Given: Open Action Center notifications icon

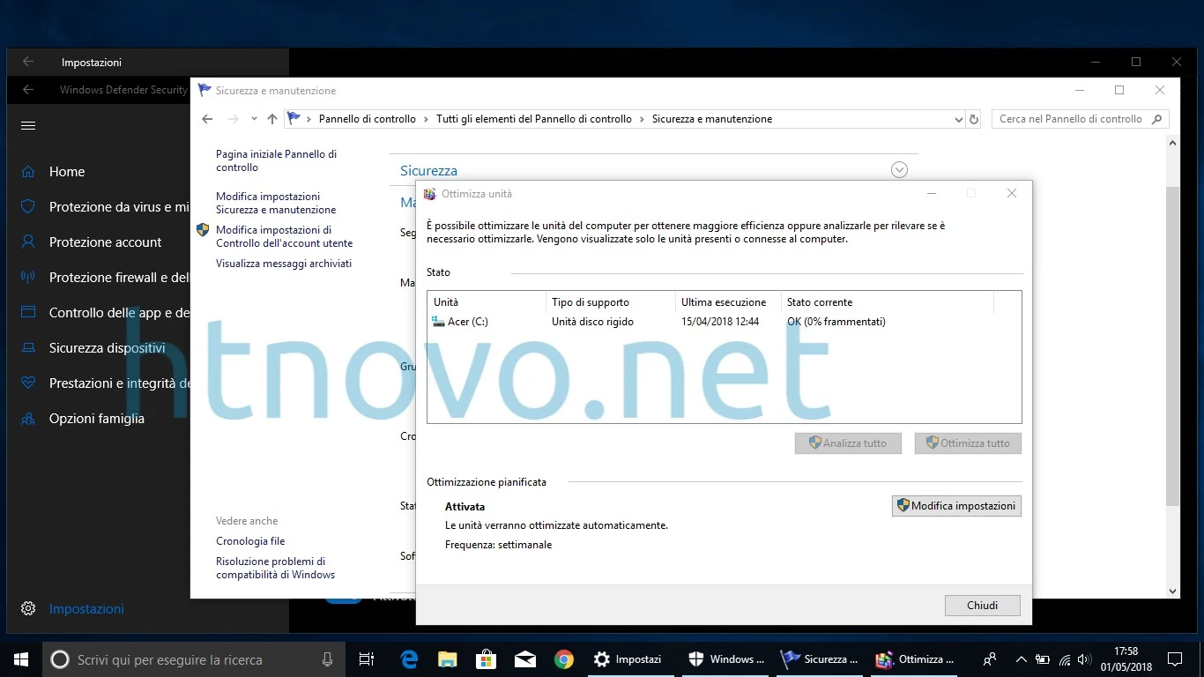Looking at the screenshot, I should (x=1175, y=659).
